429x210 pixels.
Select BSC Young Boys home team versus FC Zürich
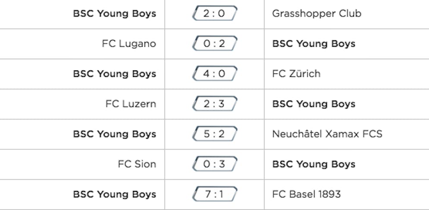click(115, 74)
